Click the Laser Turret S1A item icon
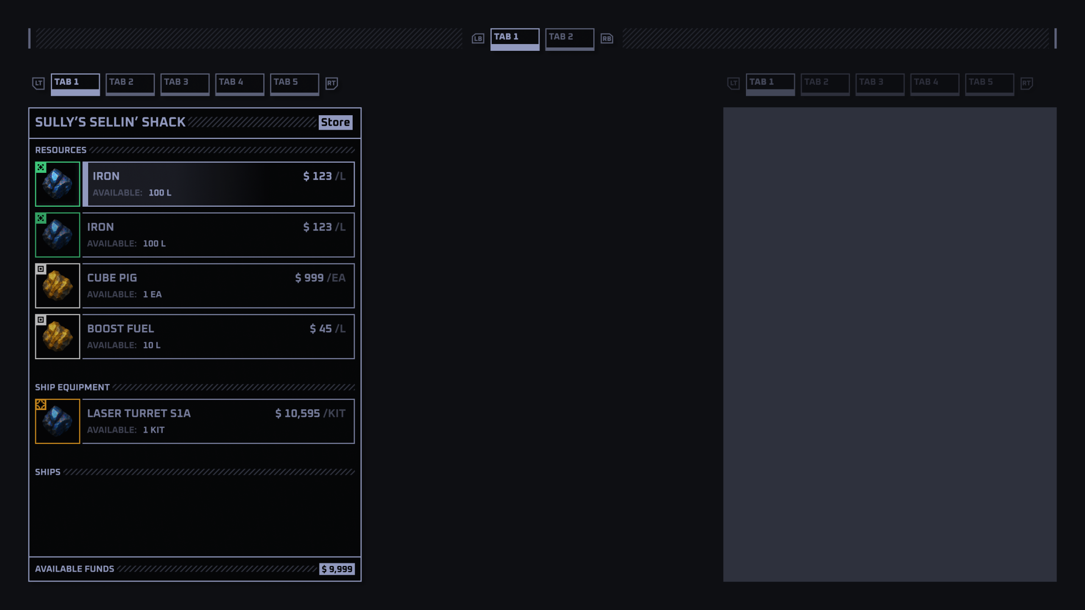The width and height of the screenshot is (1085, 610). pos(57,421)
